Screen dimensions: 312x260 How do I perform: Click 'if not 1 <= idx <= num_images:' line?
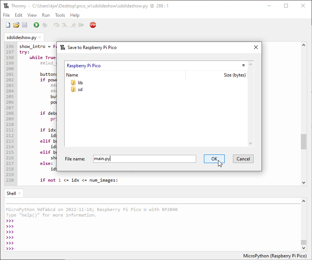(79, 180)
